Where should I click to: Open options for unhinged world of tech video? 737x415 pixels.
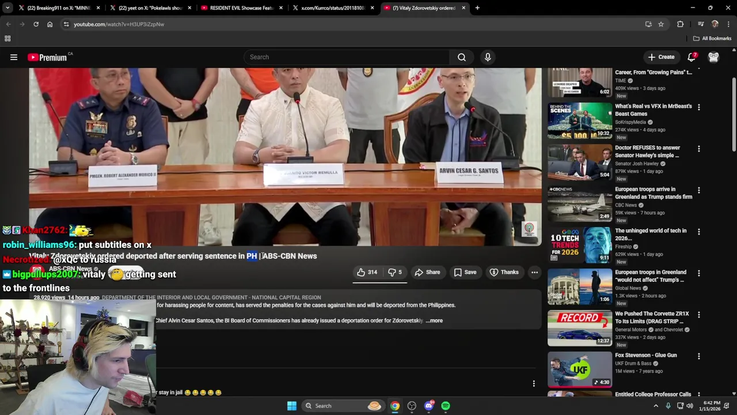698,232
